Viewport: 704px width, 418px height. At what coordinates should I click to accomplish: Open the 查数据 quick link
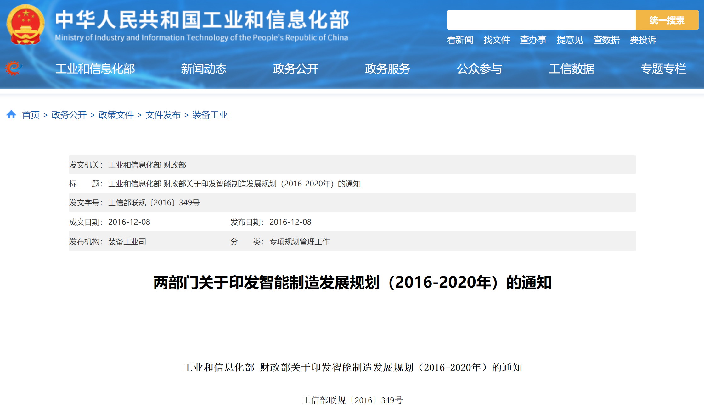(x=606, y=40)
